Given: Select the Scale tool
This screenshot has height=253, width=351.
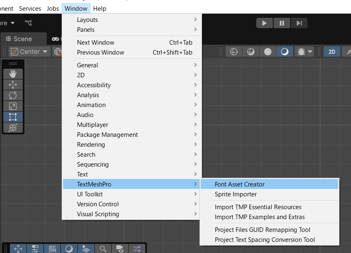Looking at the screenshot, I should (13, 106).
